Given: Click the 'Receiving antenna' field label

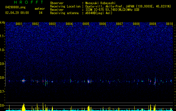Looking at the screenshot, I should [64, 13].
